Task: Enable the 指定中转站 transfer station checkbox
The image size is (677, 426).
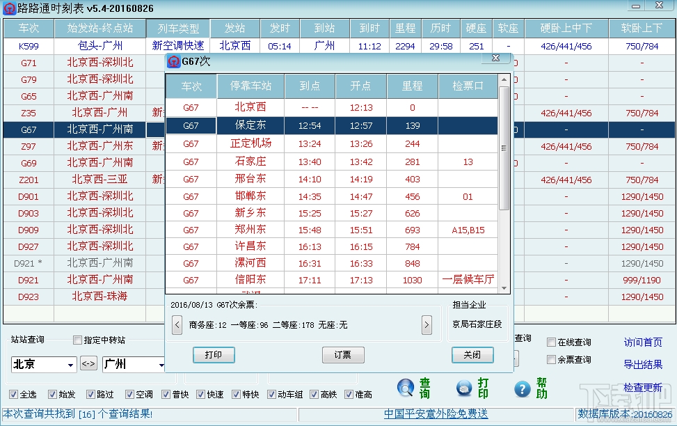Action: point(77,340)
